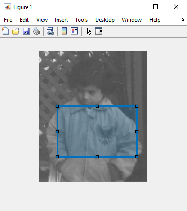Click the Link Plot toolbar icon
The width and height of the screenshot is (187, 211).
pos(50,31)
